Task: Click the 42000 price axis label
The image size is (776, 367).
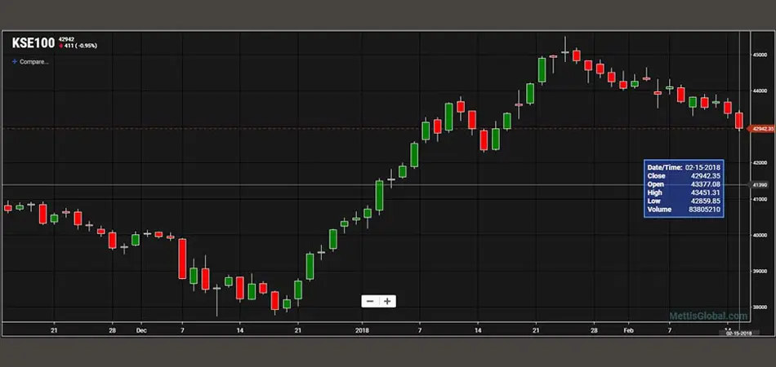Action: click(760, 162)
